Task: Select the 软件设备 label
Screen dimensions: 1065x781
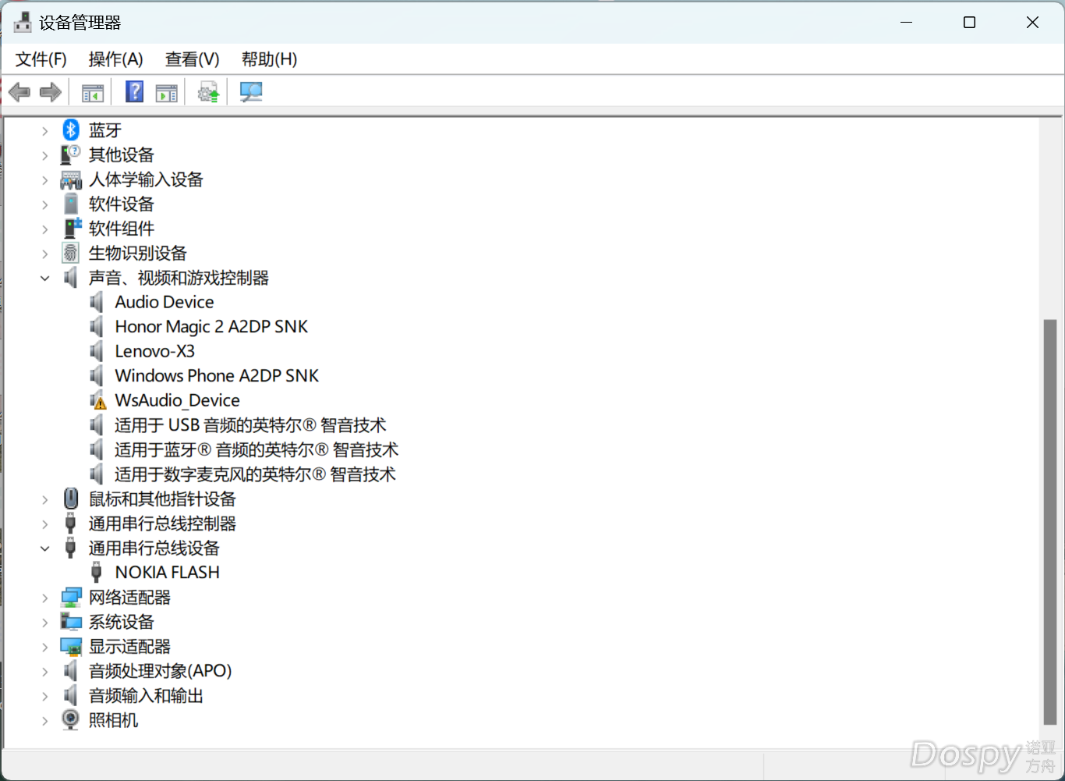Action: click(122, 204)
